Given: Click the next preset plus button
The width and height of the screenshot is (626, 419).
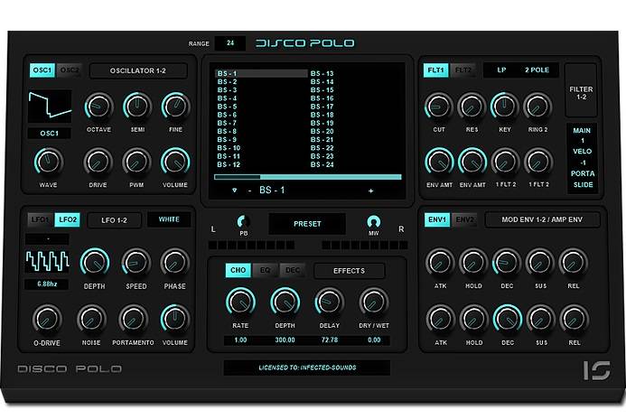Looking at the screenshot, I should [370, 191].
